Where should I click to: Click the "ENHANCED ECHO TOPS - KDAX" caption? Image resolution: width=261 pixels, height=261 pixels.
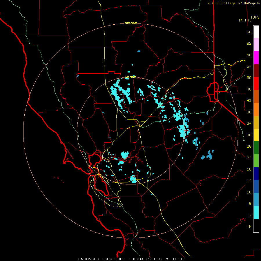[112, 259]
